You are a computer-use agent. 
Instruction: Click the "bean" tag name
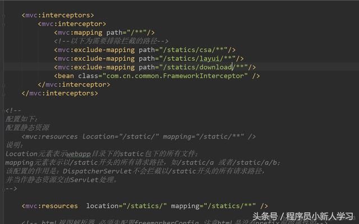click(x=66, y=76)
